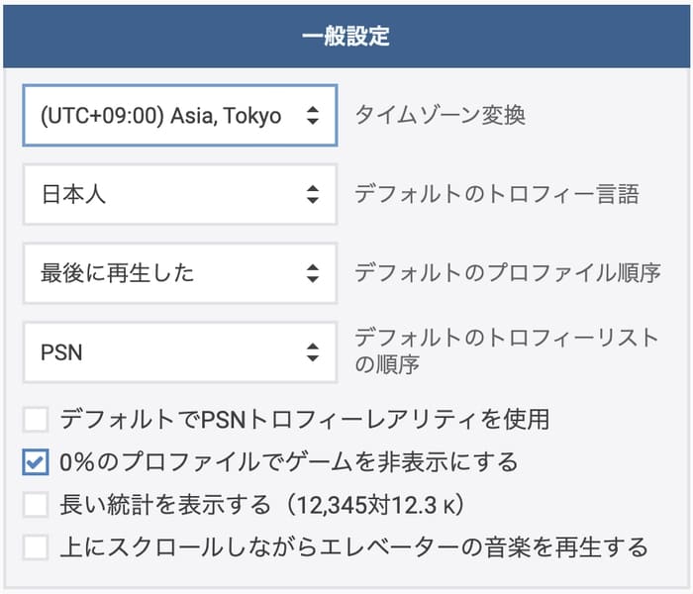This screenshot has height=594, width=693.
Task: Click the デフォルトでPSNトロフィーレアリティを使用 label text
Action: point(304,420)
